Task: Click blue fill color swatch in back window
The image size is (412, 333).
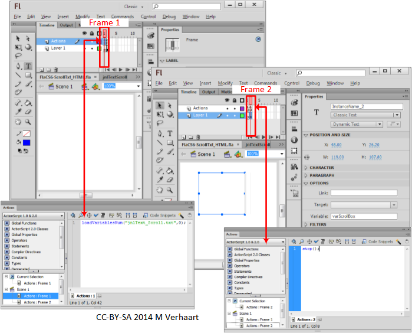Action: pyautogui.click(x=27, y=143)
